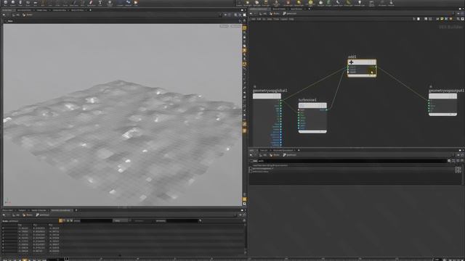Show Vertices in the geometry spreadsheet

click(64, 220)
